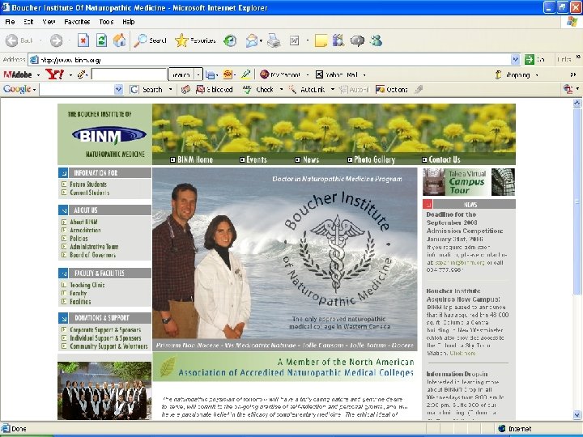Click the Adobe toolbar logo

pos(18,74)
